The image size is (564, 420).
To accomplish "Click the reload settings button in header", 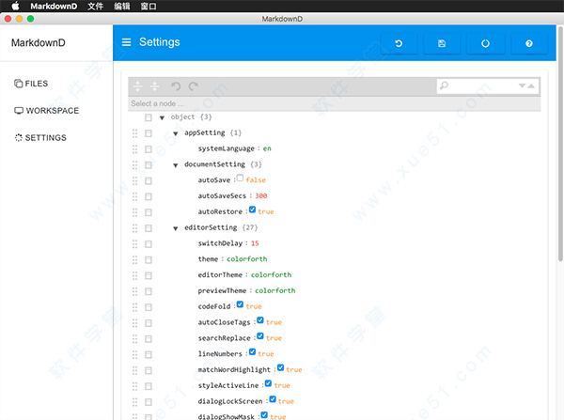I will coord(399,43).
